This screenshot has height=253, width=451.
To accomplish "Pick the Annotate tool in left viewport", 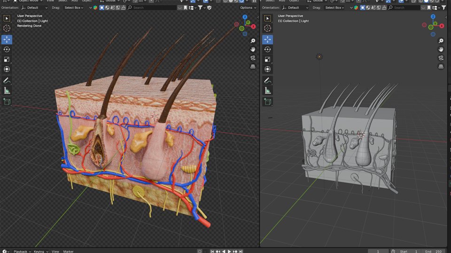I will (x=7, y=81).
